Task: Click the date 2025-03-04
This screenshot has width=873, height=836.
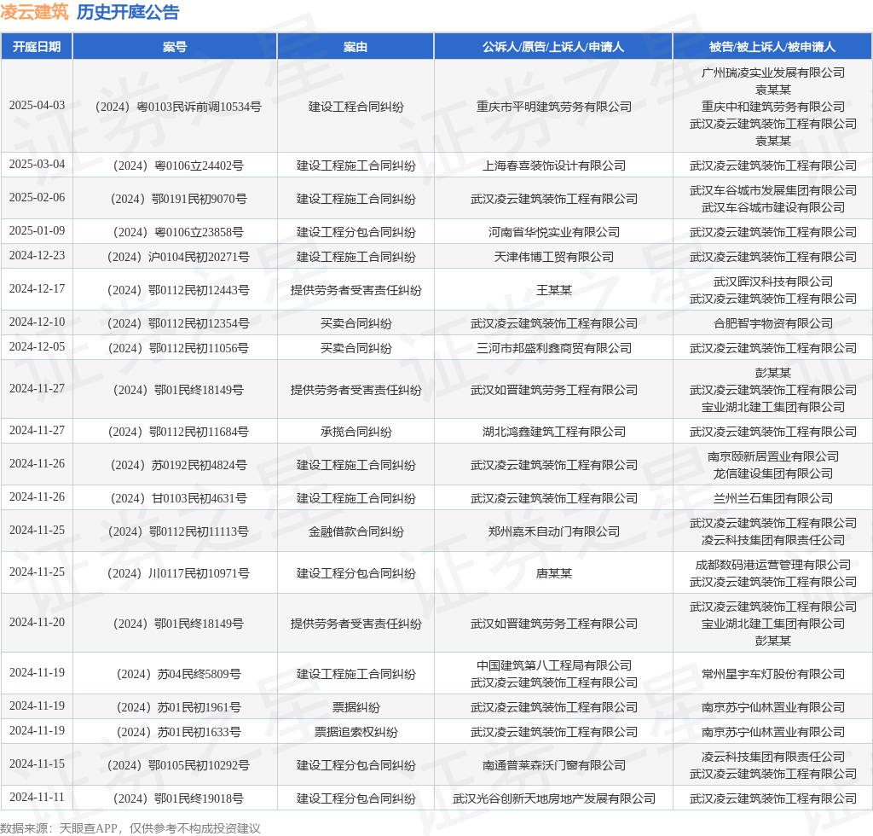Action: point(37,165)
